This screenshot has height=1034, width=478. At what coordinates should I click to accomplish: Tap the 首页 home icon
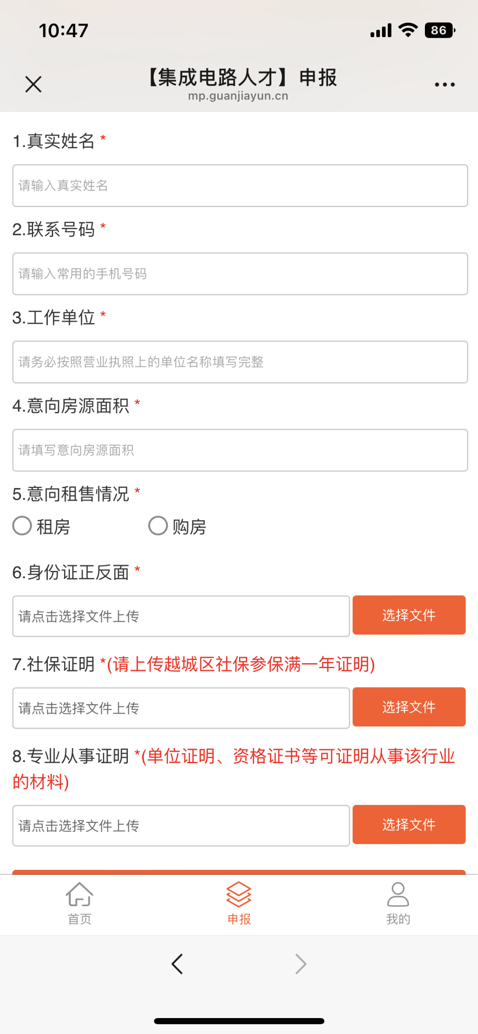pos(80,896)
